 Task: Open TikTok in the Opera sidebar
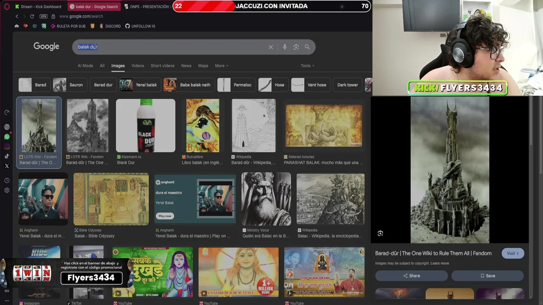point(7,156)
